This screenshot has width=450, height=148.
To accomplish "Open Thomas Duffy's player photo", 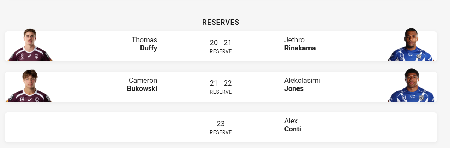I will coord(30,45).
